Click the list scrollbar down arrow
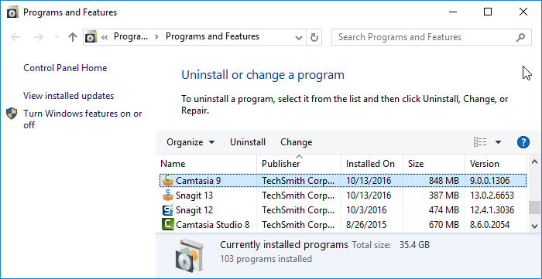542x279 pixels. (x=534, y=226)
